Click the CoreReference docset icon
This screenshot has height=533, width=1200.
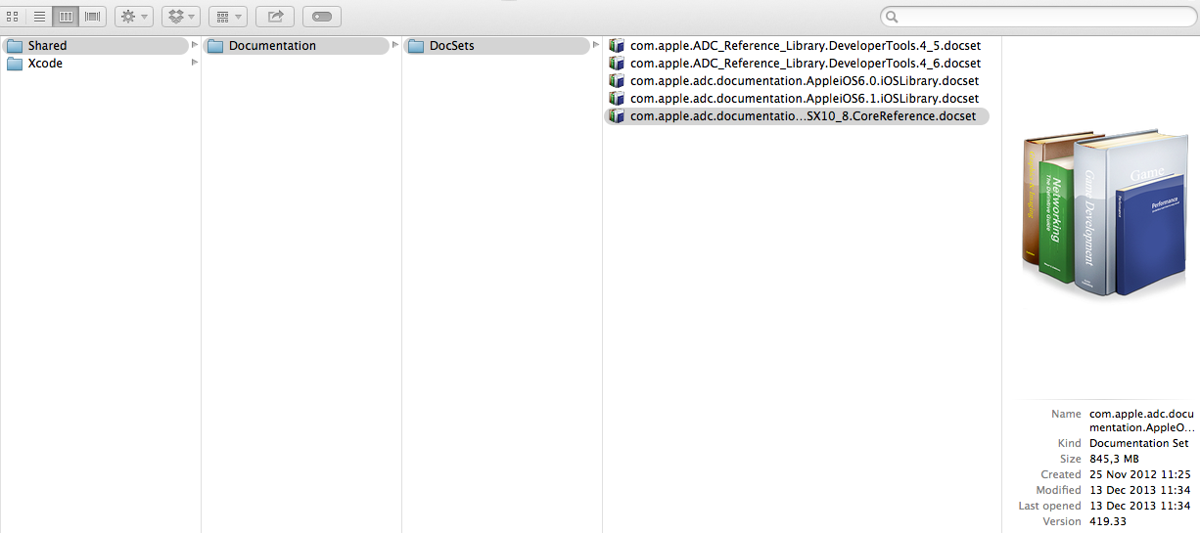pos(617,116)
